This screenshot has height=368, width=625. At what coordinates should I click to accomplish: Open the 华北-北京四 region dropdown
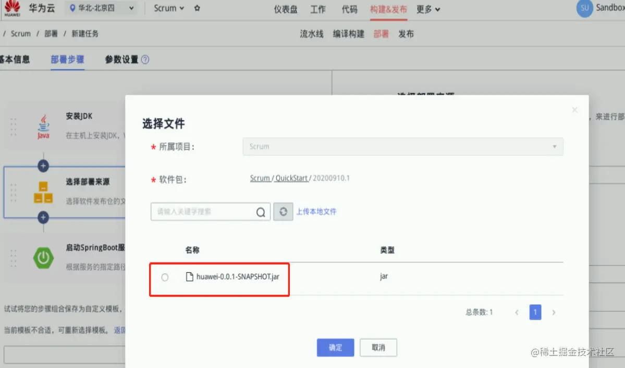coord(102,8)
